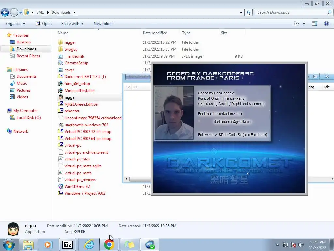The height and width of the screenshot is (251, 334).
Task: Select the virtual-pc_archive.torrent file
Action: (86, 152)
